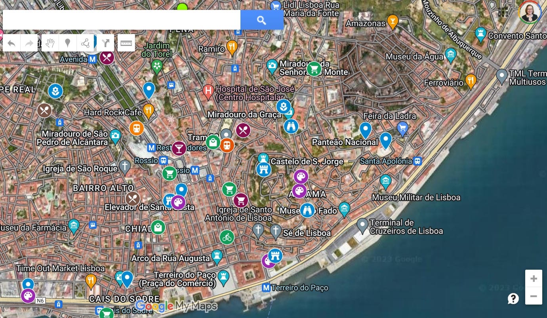This screenshot has width=547, height=318.
Task: Open the Google apps grid
Action: 503,12
